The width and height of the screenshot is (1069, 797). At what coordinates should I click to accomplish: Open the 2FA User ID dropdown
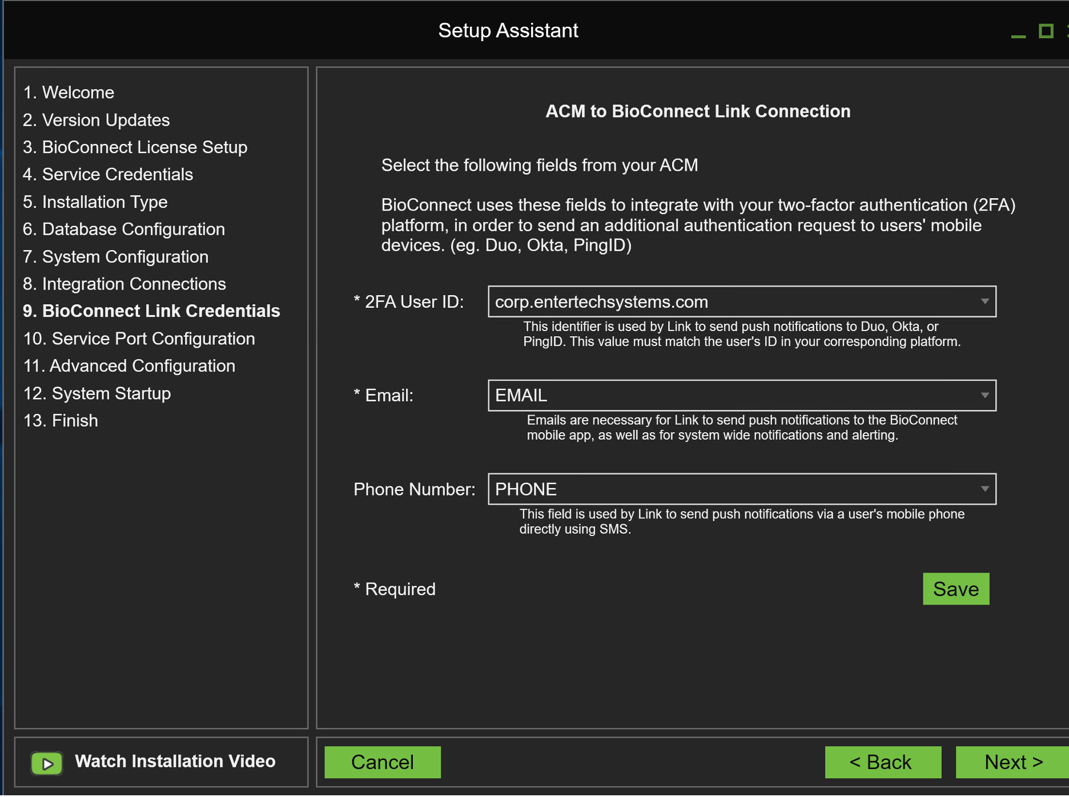pyautogui.click(x=984, y=301)
